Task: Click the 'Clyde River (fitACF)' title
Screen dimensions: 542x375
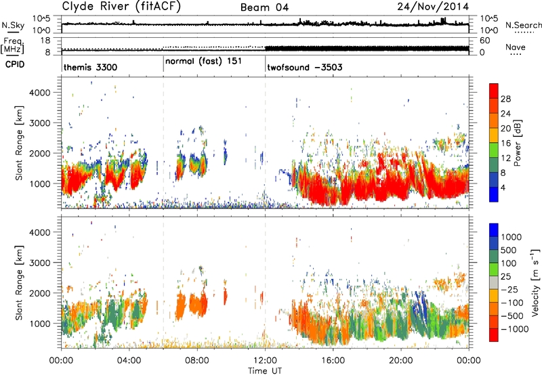Action: (121, 6)
